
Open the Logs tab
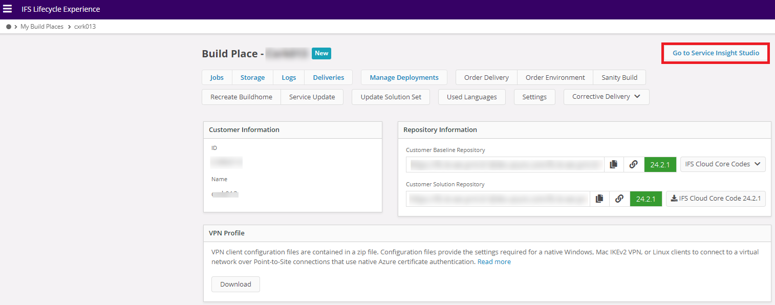[289, 77]
